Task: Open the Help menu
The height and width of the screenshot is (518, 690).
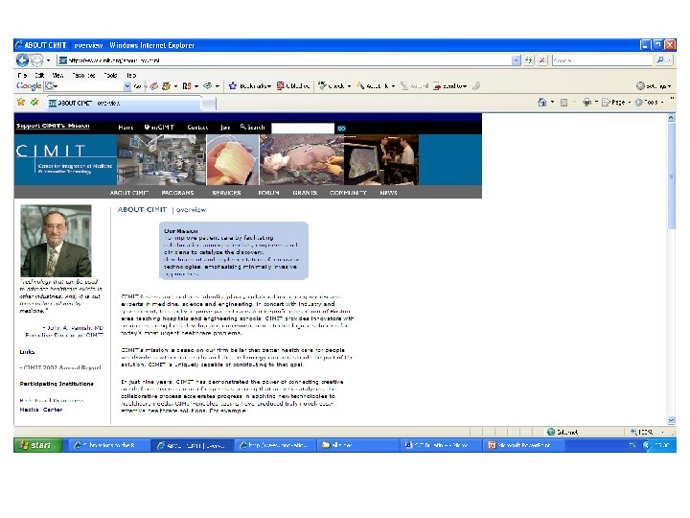Action: [131, 76]
